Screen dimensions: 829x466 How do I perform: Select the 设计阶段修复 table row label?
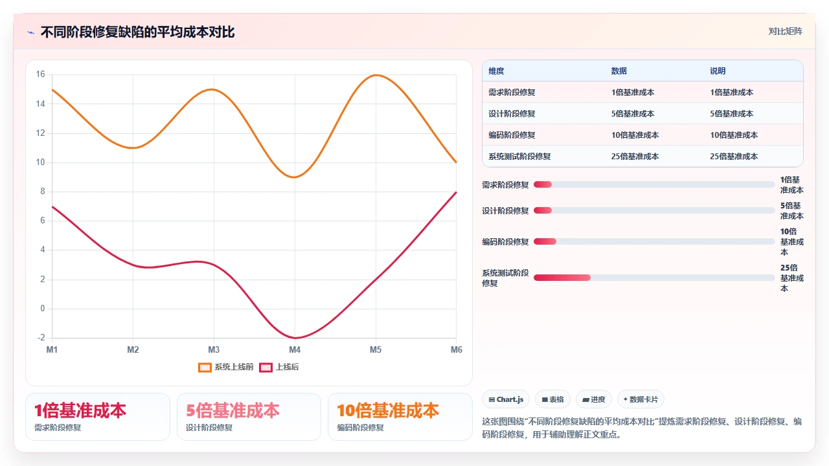pos(512,114)
